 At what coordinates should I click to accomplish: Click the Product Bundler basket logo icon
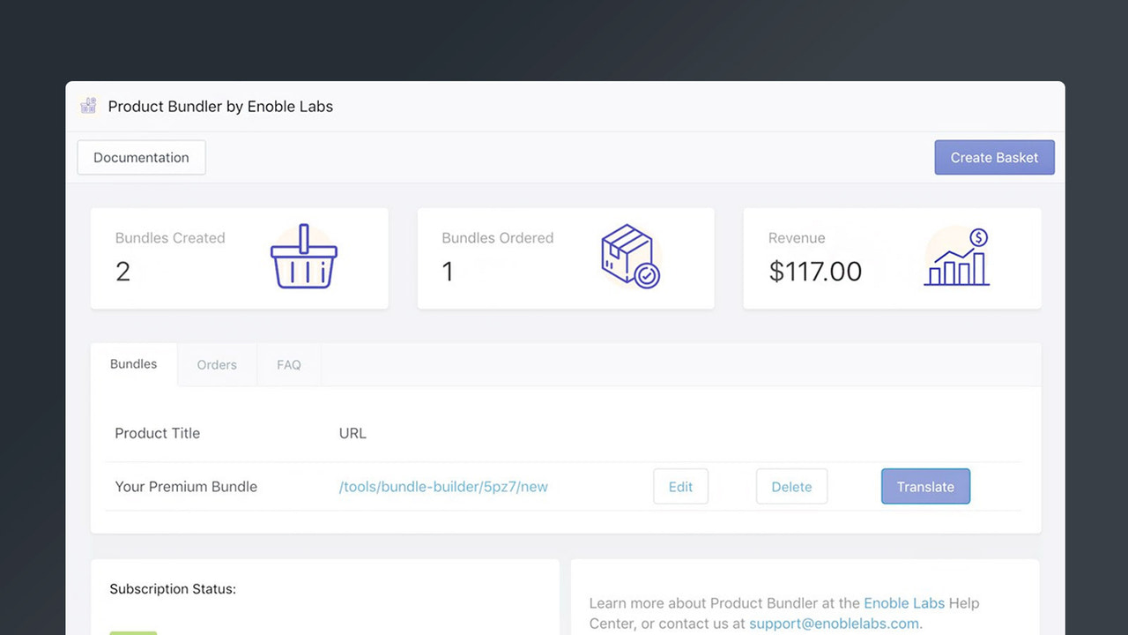pos(87,105)
